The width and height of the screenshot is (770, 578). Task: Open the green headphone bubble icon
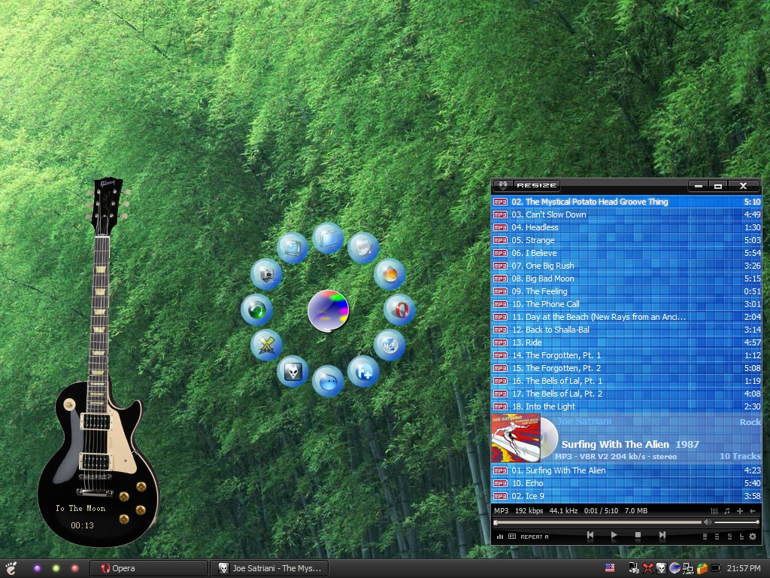(257, 310)
